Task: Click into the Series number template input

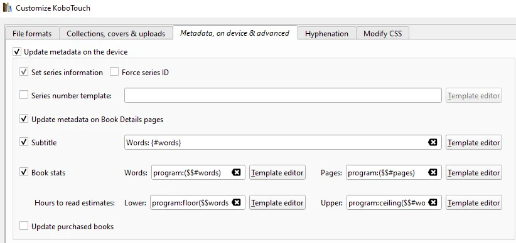Action: (283, 95)
